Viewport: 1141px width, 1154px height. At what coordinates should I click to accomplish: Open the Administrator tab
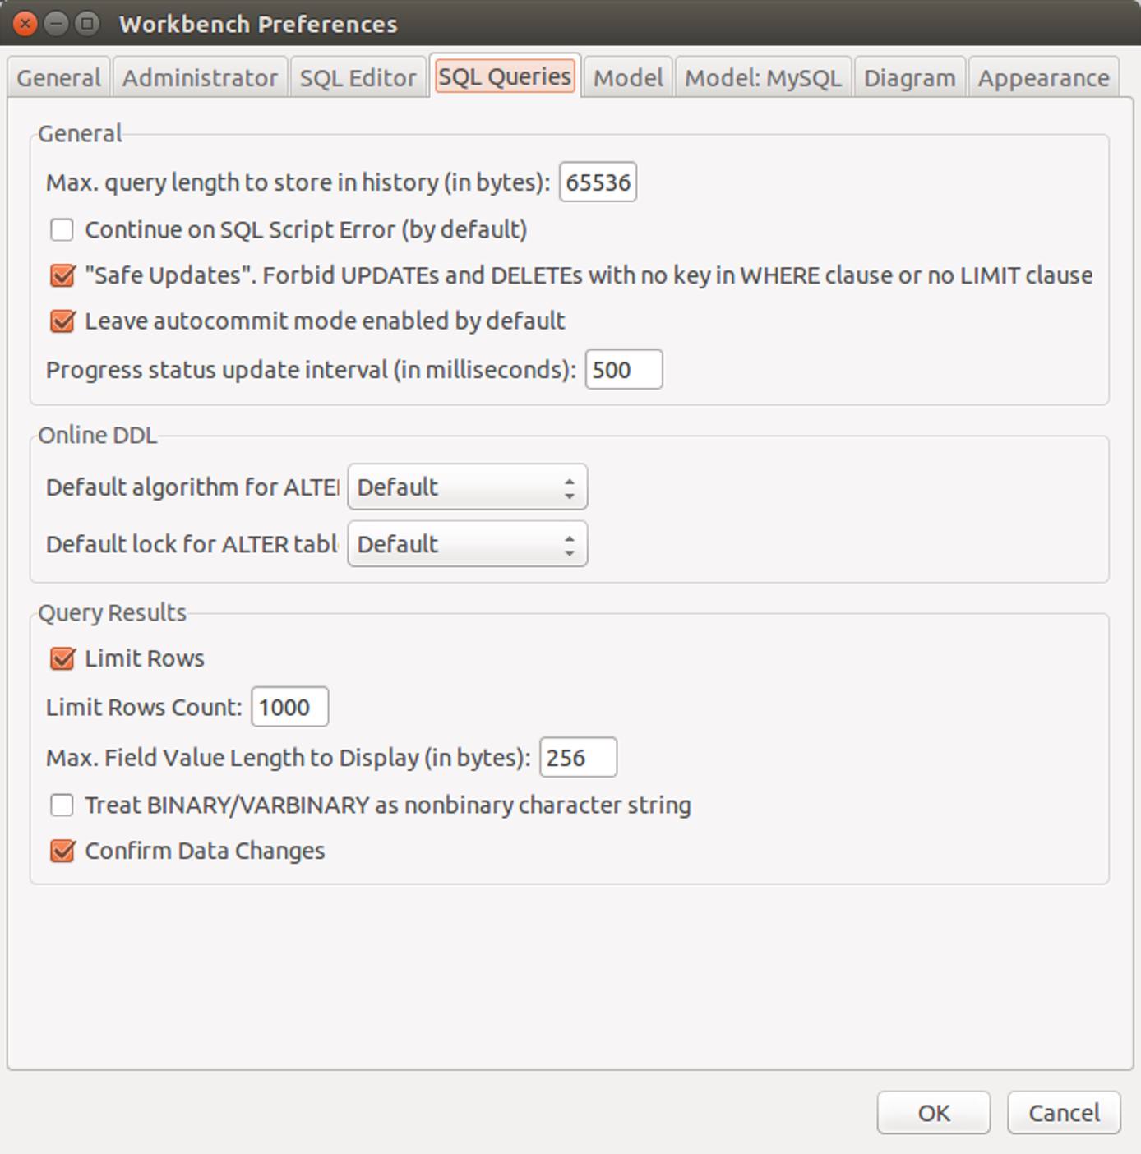pyautogui.click(x=200, y=76)
